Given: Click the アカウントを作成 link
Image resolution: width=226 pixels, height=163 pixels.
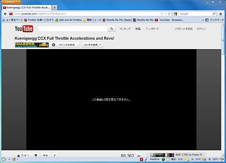Looking at the screenshot, I should click(x=183, y=29).
